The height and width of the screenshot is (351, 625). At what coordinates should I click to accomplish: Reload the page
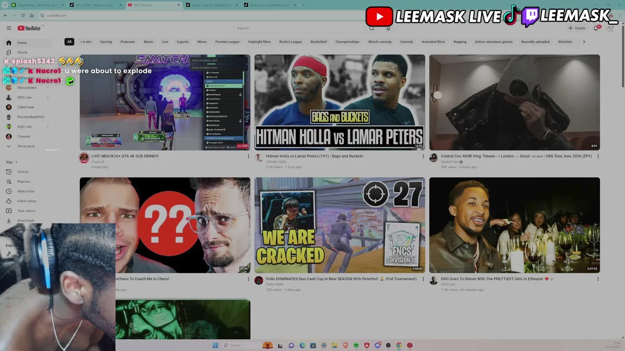click(22, 15)
